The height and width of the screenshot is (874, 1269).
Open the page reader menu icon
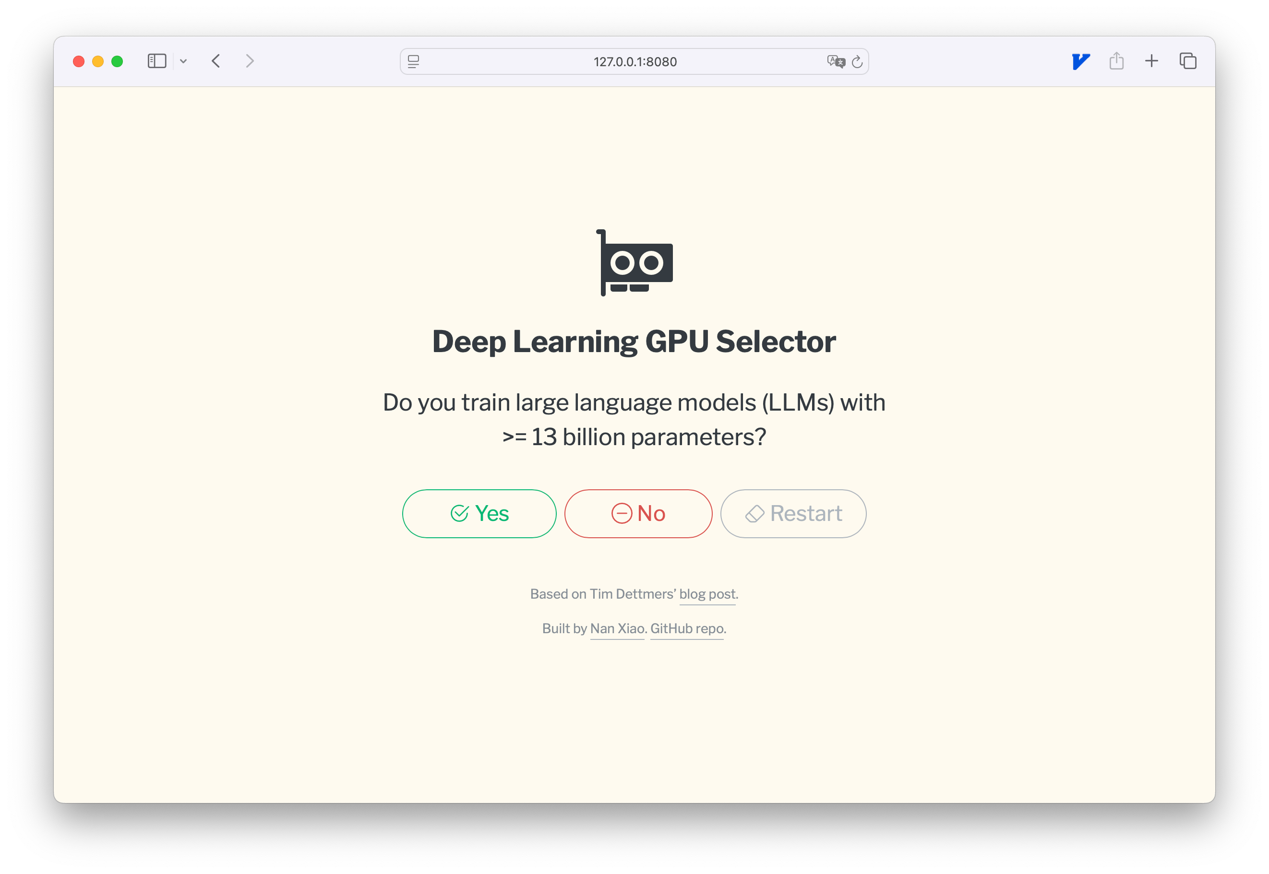click(414, 61)
